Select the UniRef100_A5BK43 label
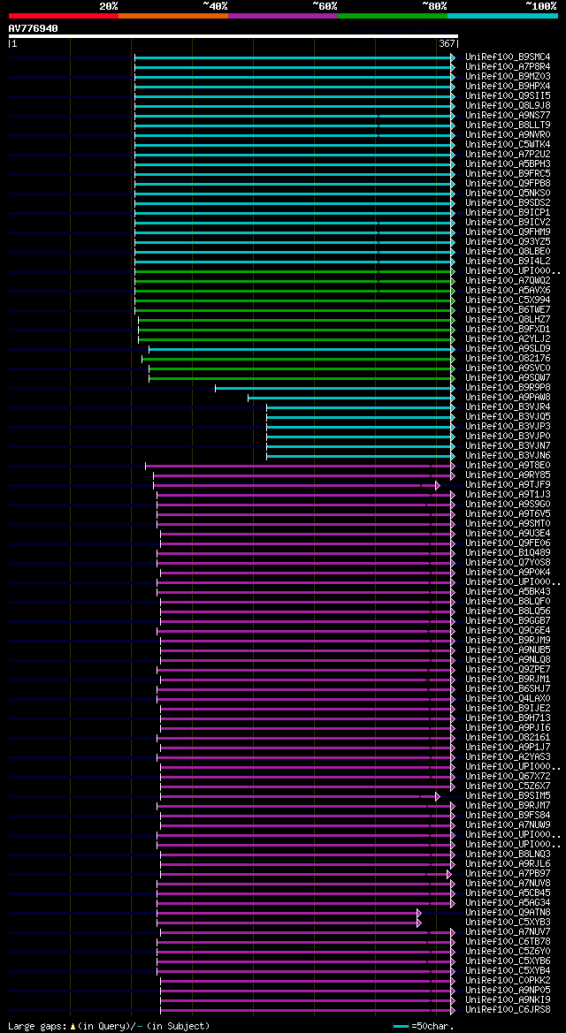 [x=508, y=591]
